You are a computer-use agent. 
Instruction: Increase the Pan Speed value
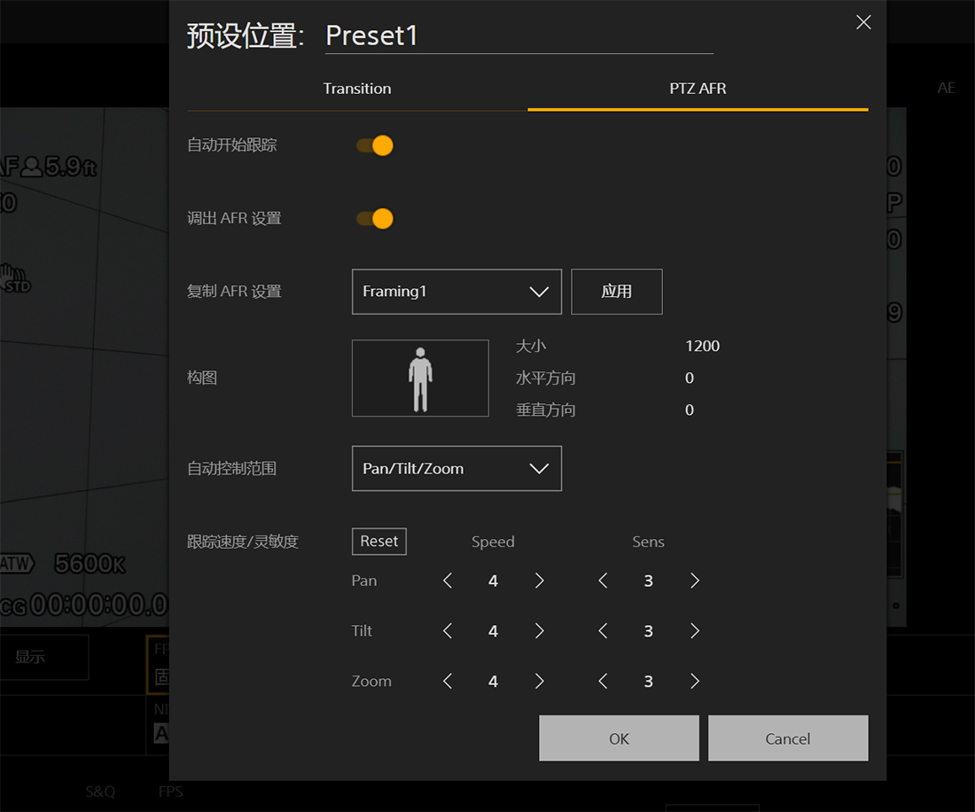pyautogui.click(x=539, y=581)
